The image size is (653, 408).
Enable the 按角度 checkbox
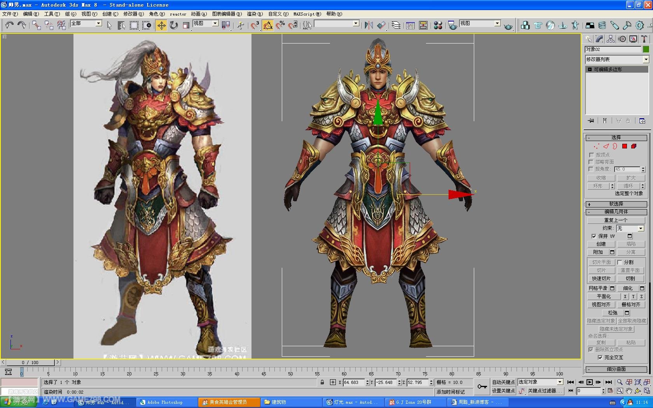(x=591, y=169)
